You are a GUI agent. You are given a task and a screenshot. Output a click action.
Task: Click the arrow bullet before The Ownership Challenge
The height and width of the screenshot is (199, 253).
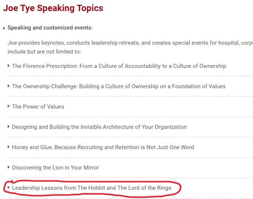(x=9, y=86)
